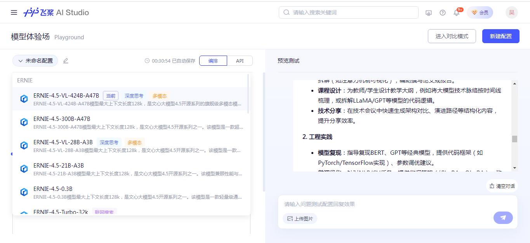This screenshot has width=530, height=243.
Task: Click the 模型复现 bullet in chat
Action: [330, 152]
